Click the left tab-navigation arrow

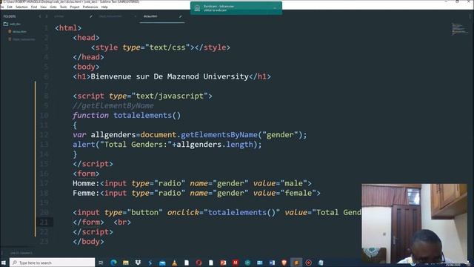[39, 16]
